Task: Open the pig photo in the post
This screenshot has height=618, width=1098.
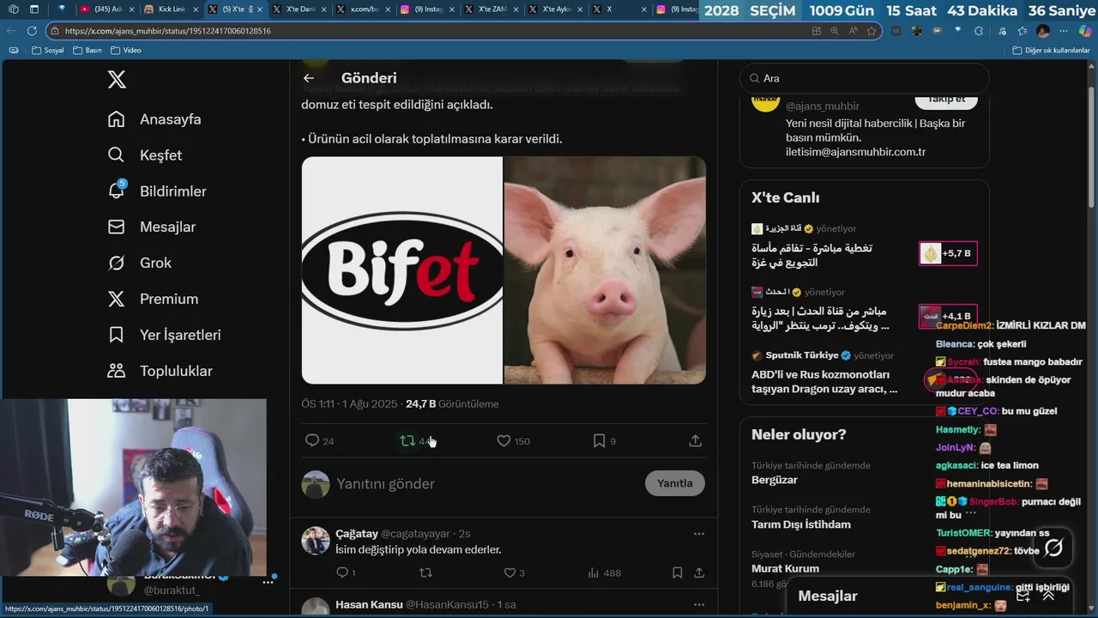Action: click(605, 270)
